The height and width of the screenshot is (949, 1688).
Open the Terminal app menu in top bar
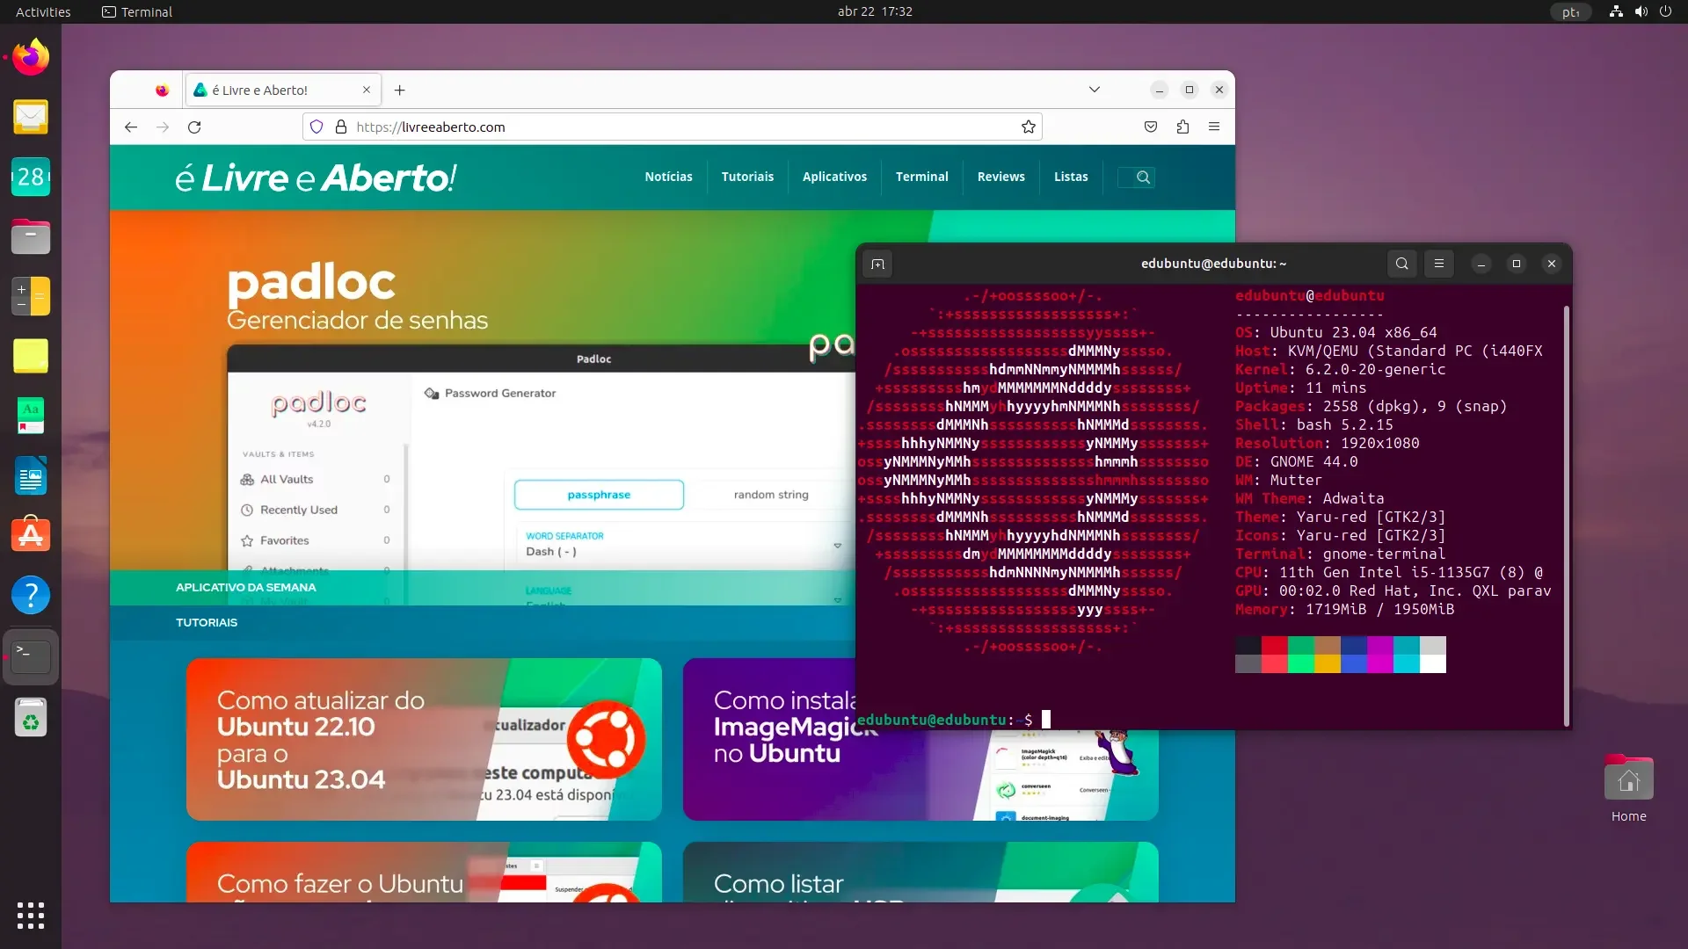(x=137, y=11)
